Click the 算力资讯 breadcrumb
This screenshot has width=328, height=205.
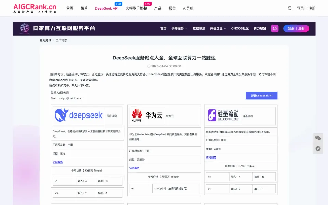point(45,40)
